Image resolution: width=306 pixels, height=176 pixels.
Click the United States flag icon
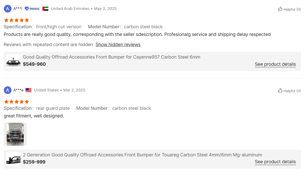(x=28, y=90)
